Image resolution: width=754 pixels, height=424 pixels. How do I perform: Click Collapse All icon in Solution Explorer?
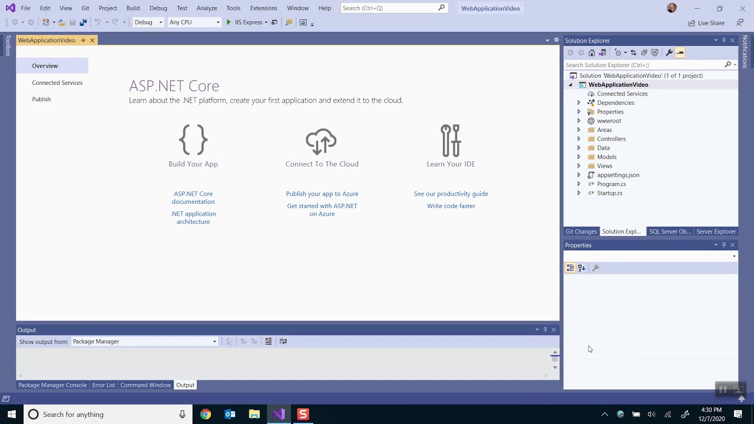(x=644, y=53)
